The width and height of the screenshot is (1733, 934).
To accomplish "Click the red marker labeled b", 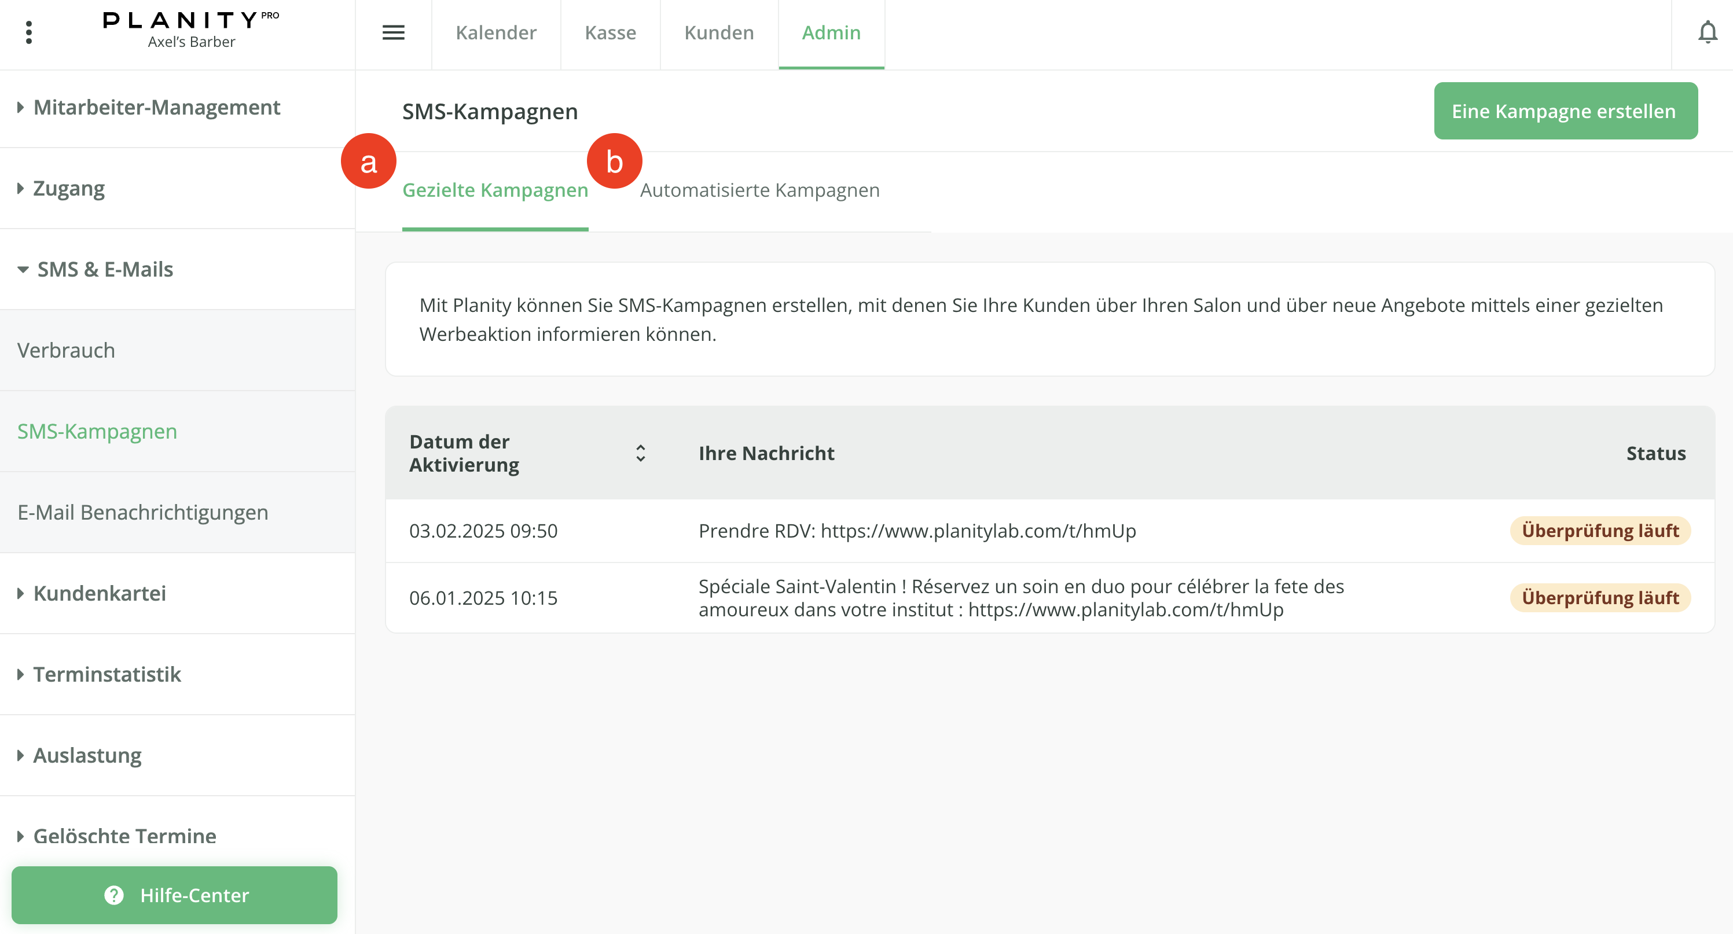I will pyautogui.click(x=614, y=161).
